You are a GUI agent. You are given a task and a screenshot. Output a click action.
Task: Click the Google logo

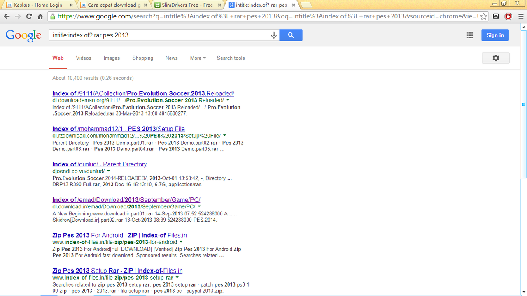click(23, 35)
